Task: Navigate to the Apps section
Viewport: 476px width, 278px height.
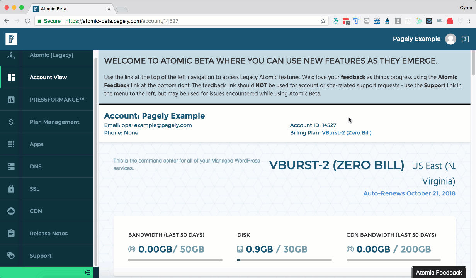Action: pos(37,144)
